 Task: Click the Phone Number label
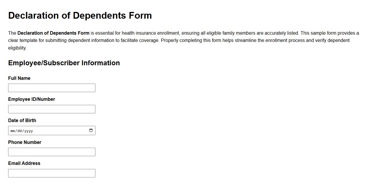(x=25, y=142)
